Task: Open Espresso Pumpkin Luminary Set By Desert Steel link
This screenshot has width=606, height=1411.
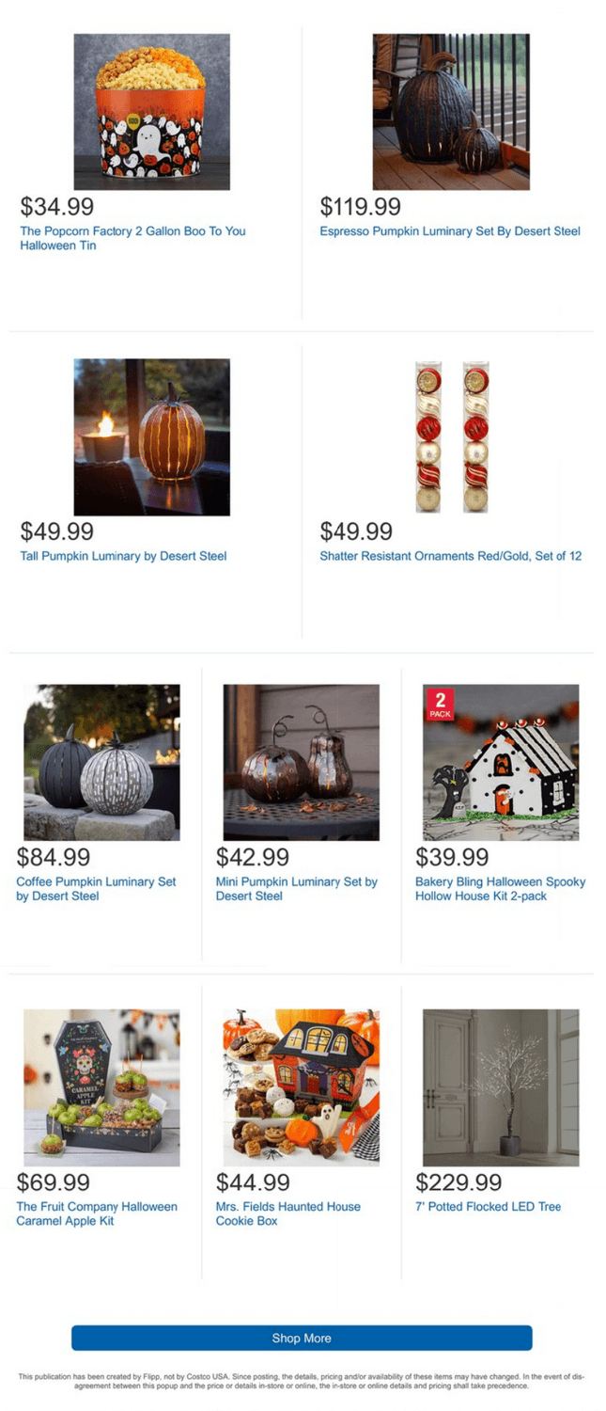Action: [450, 231]
